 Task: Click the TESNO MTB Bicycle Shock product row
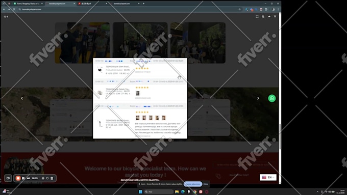point(140,123)
